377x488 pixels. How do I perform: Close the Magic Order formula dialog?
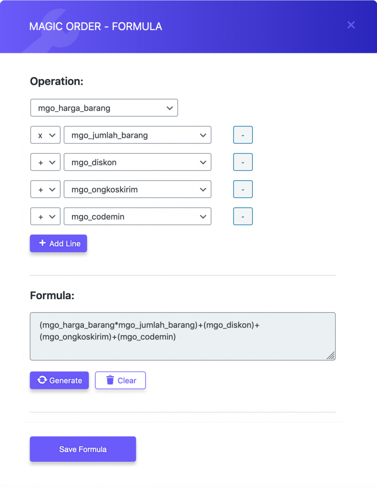(x=351, y=25)
